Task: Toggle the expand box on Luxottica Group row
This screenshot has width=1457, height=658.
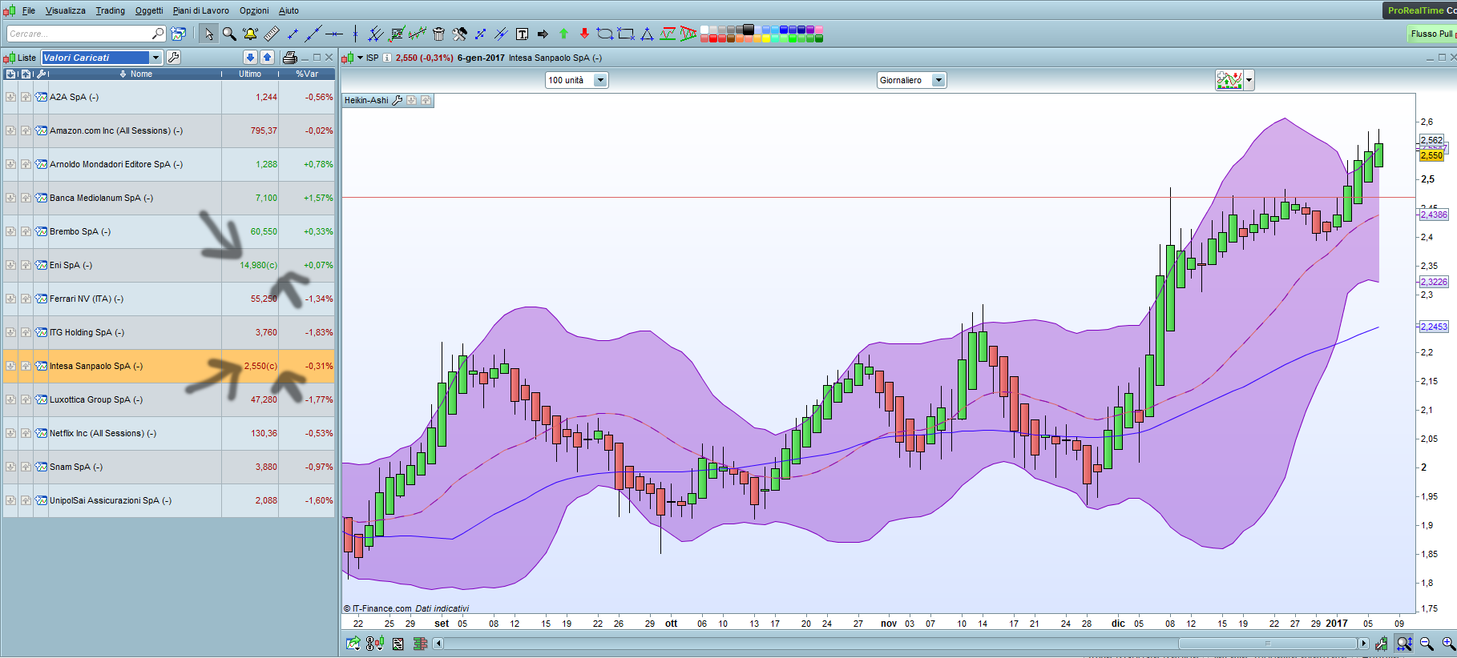Action: point(10,399)
